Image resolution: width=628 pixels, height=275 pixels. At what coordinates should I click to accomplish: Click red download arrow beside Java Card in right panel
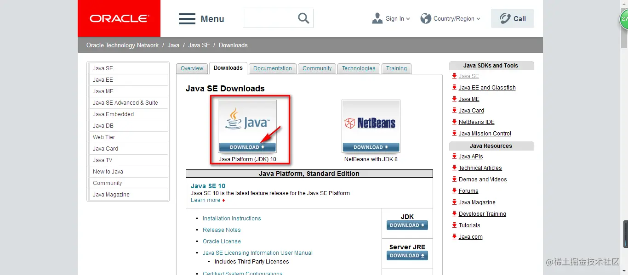tap(454, 110)
